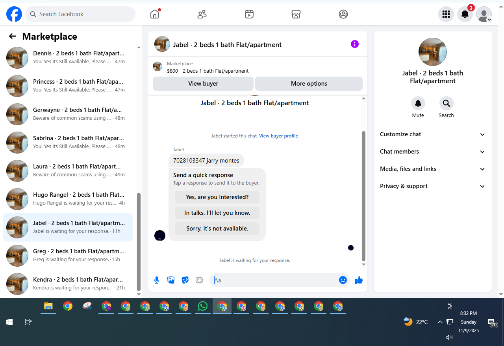
Task: Expand Media, files and links section
Action: point(433,169)
